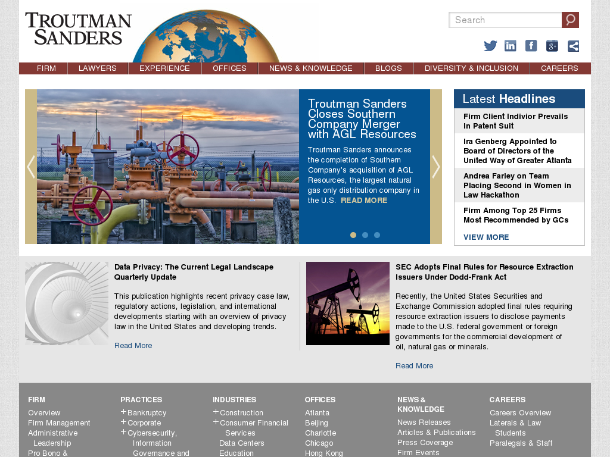The width and height of the screenshot is (610, 457).
Task: Open the Twitter social icon
Action: pos(490,46)
